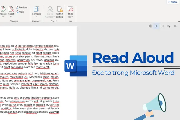Go to Previous change
The image size is (180, 120).
pos(22,8)
